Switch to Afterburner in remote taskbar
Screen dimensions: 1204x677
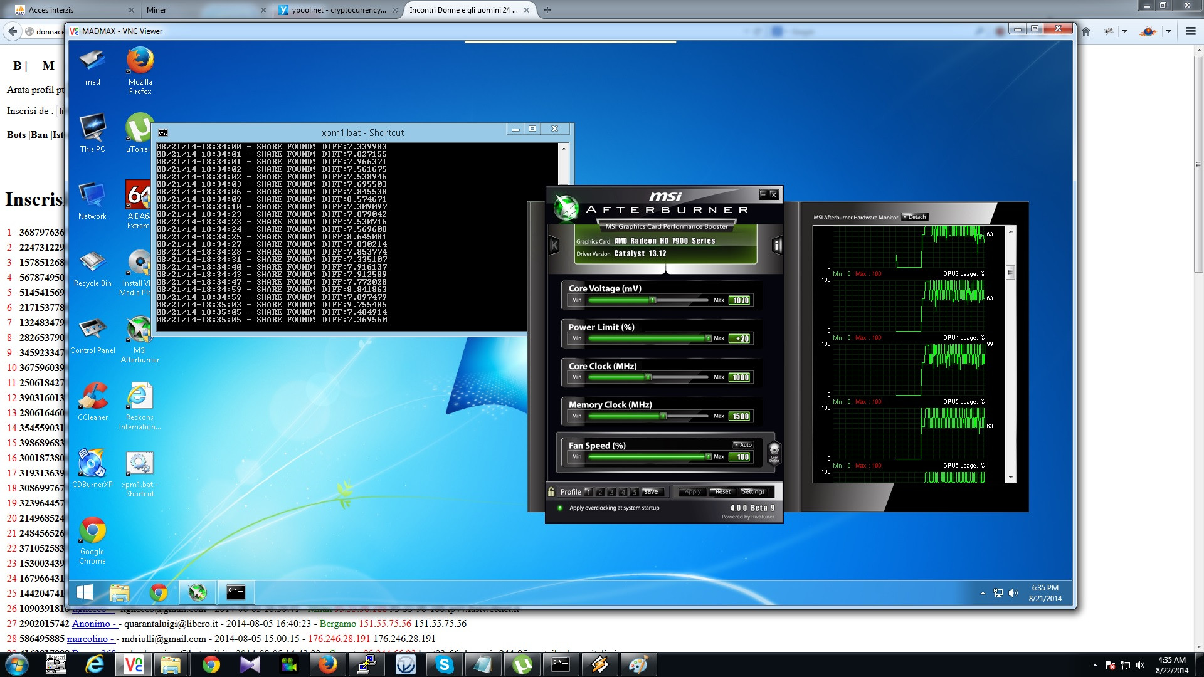click(198, 592)
